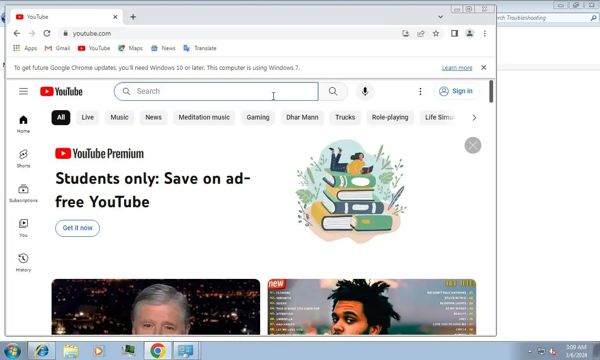The width and height of the screenshot is (600, 360).
Task: Dismiss the YouTube Premium promo banner
Action: click(473, 145)
